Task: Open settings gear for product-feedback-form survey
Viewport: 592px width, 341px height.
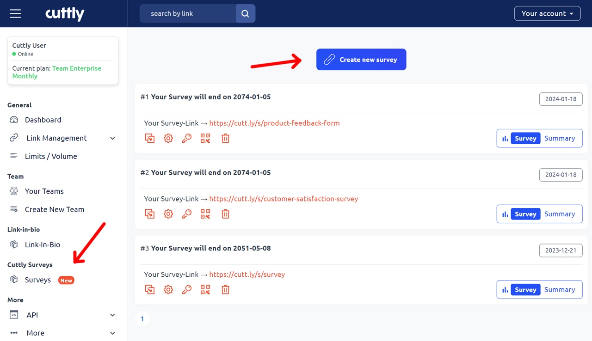Action: tap(168, 138)
